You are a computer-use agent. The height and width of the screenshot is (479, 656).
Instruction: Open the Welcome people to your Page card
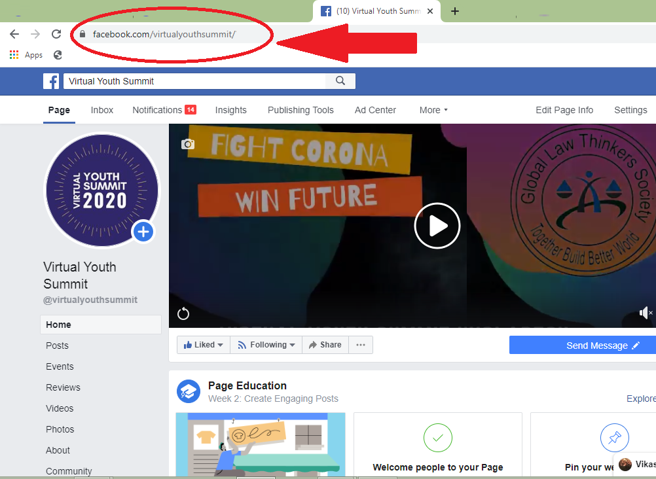(438, 444)
